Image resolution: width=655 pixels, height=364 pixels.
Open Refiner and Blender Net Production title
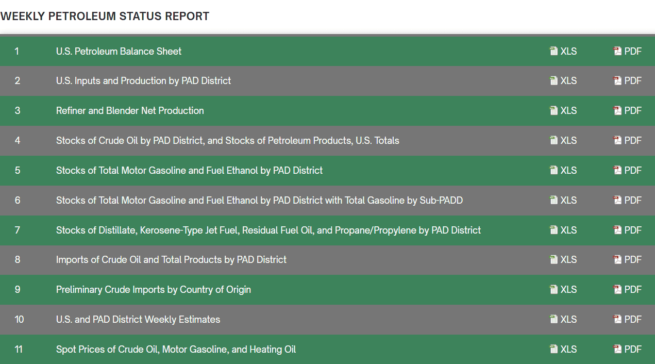point(130,111)
